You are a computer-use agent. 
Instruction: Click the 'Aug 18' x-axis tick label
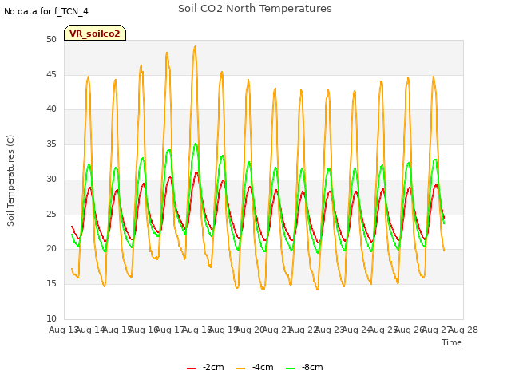click(197, 330)
